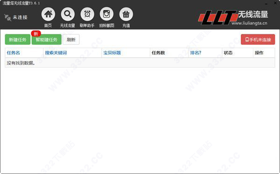Click the 状态 column header
280x174 pixels.
(228, 53)
